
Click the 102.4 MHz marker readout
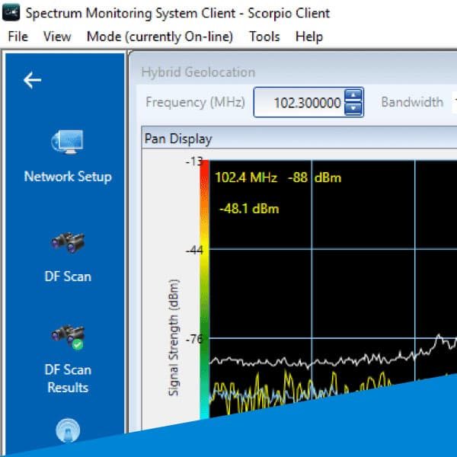[246, 177]
